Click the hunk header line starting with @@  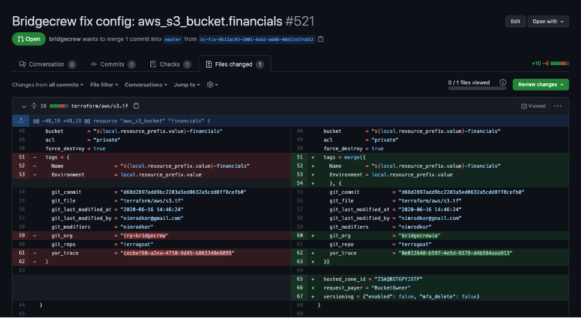[x=122, y=121]
